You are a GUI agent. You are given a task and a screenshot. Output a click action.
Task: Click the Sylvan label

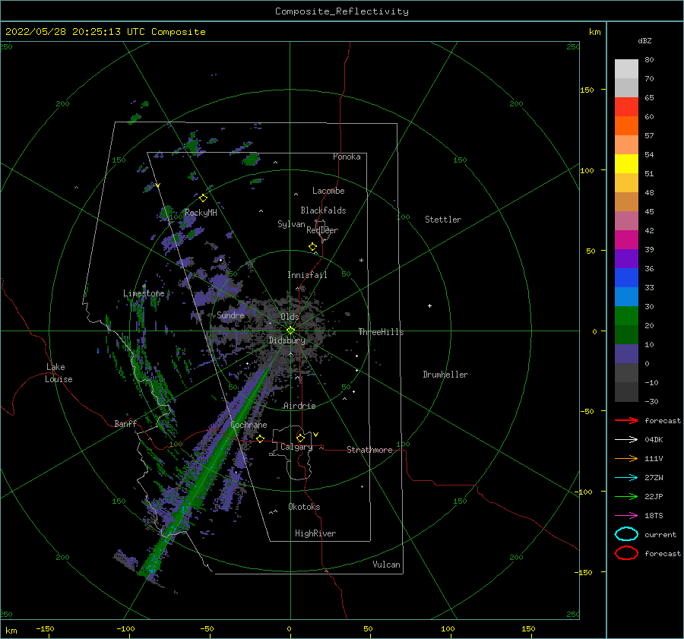point(291,224)
